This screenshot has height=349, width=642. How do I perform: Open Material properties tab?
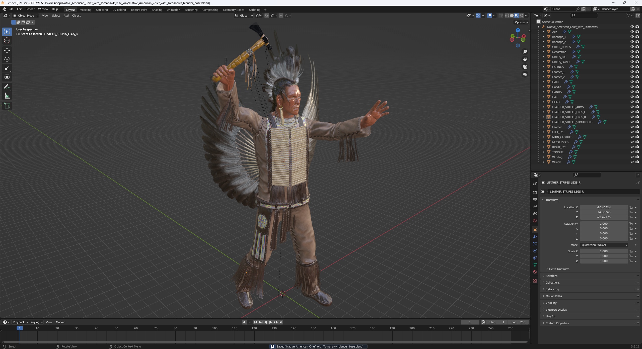tap(535, 272)
